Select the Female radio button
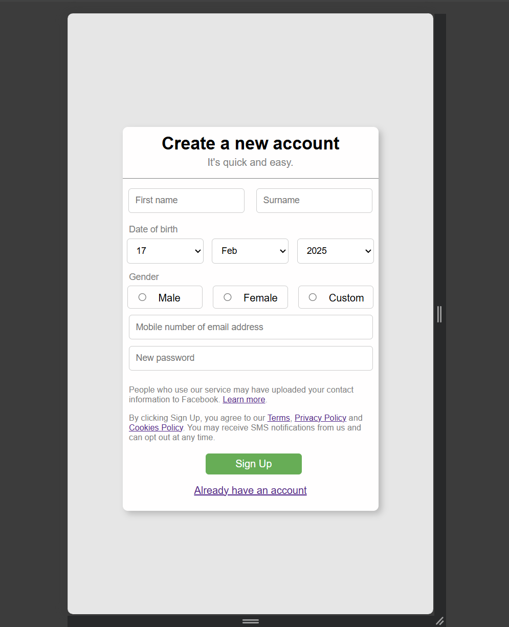Image resolution: width=509 pixels, height=627 pixels. tap(228, 297)
